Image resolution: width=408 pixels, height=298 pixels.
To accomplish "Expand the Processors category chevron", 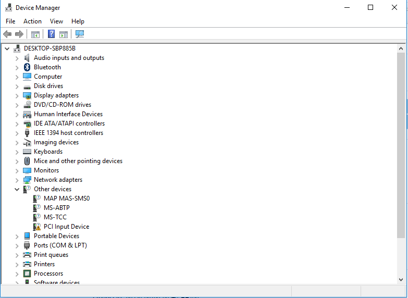I will pos(17,274).
